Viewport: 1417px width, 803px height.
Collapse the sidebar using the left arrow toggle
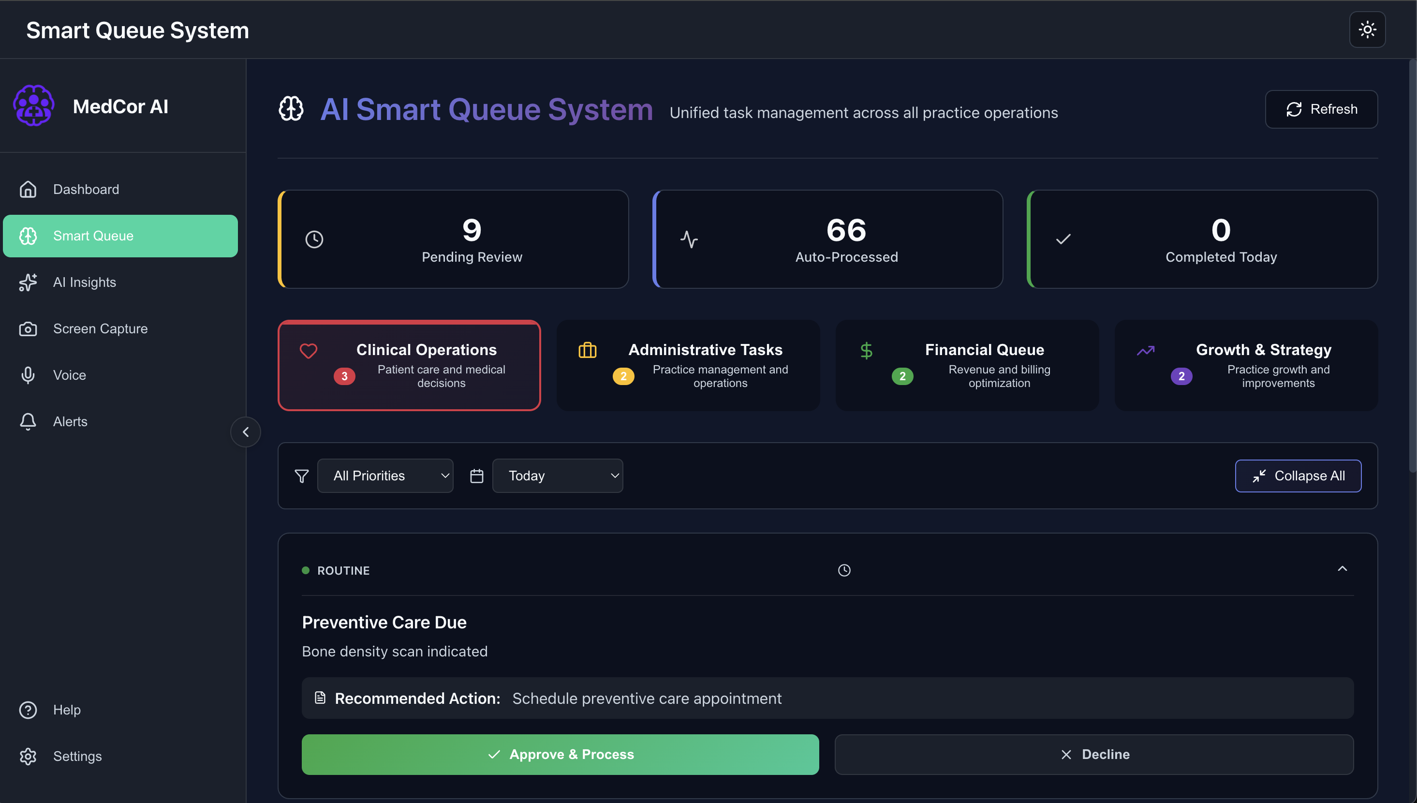[x=245, y=432]
